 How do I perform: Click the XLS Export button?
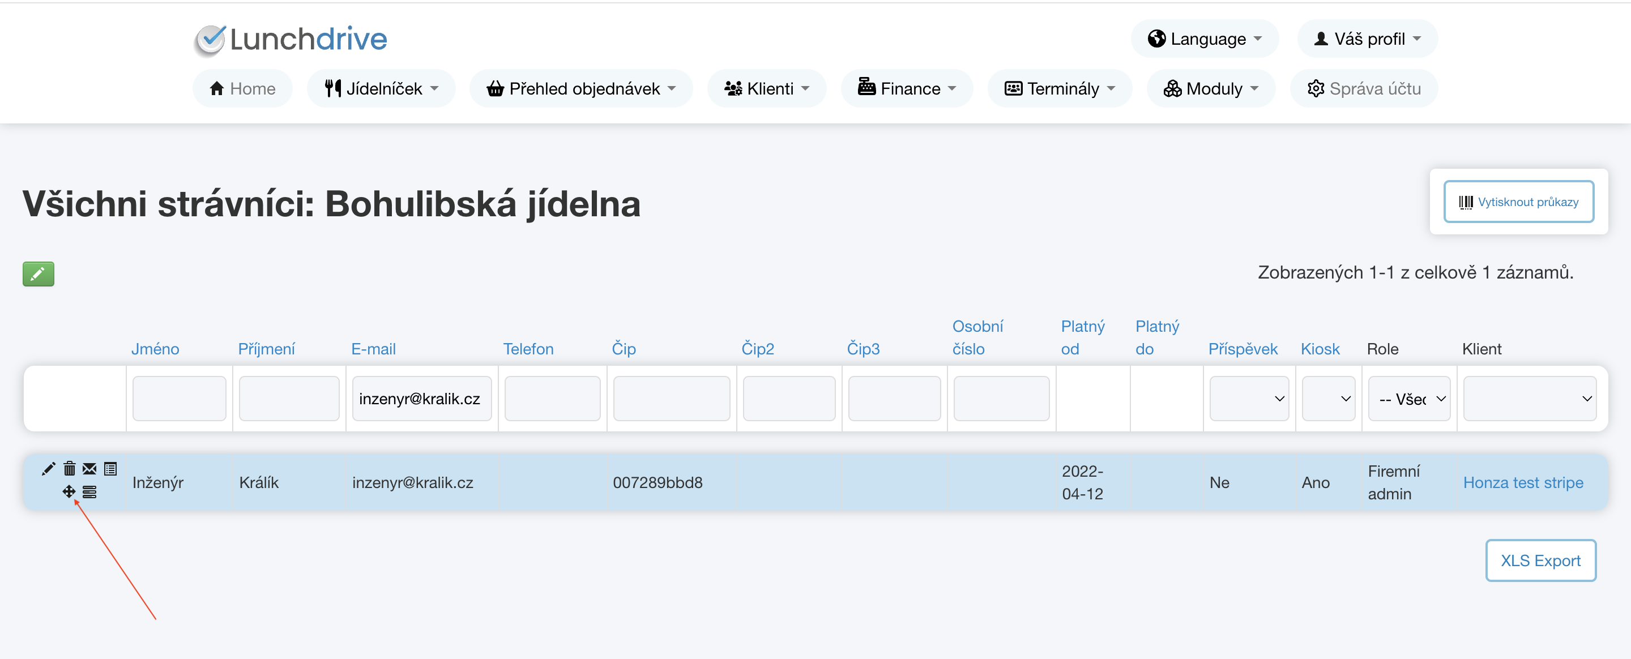coord(1540,560)
